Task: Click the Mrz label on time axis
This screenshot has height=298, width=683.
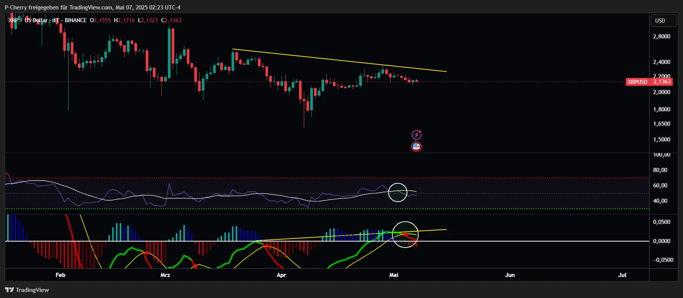Action: [x=165, y=275]
